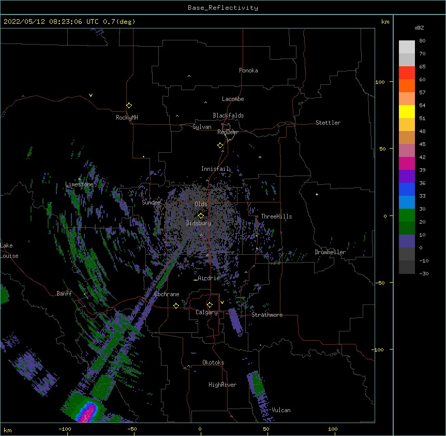Click the white asterisk above the Limestone label
The image size is (446, 436).
point(79,179)
